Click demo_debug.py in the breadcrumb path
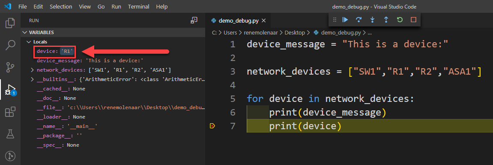This screenshot has width=493, height=165. point(341,32)
